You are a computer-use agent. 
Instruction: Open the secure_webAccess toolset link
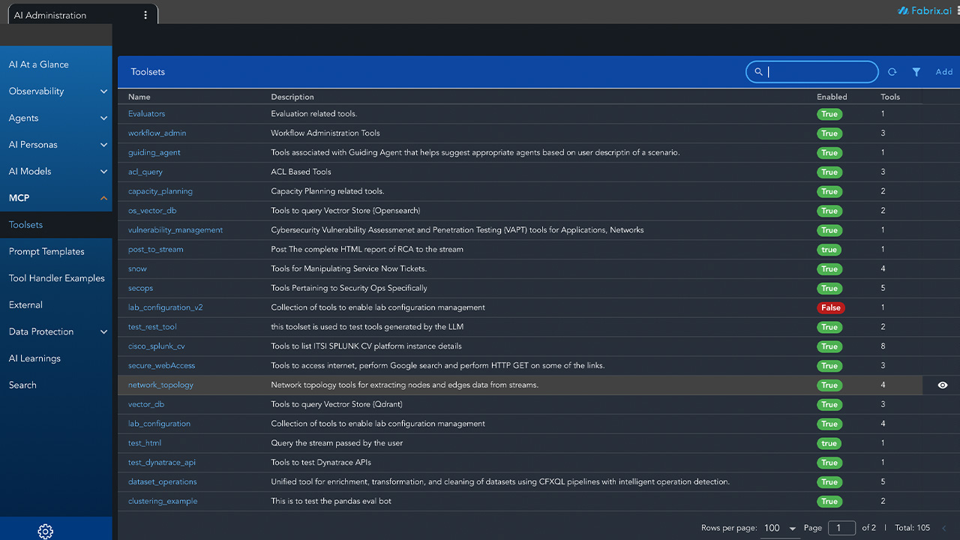point(161,365)
